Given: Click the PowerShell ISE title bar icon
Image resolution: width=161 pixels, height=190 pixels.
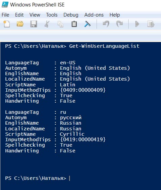Looking at the screenshot, I should 5,5.
